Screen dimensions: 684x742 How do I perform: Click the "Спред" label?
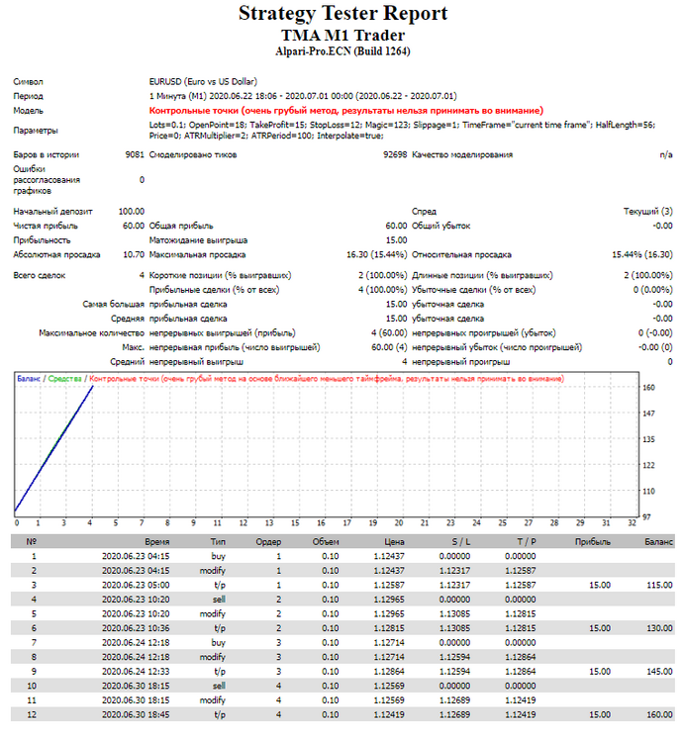click(x=424, y=212)
